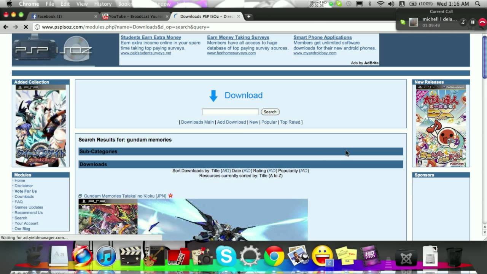This screenshot has width=487, height=274.
Task: Open Bluetooth menu in menu bar
Action: (x=370, y=4)
